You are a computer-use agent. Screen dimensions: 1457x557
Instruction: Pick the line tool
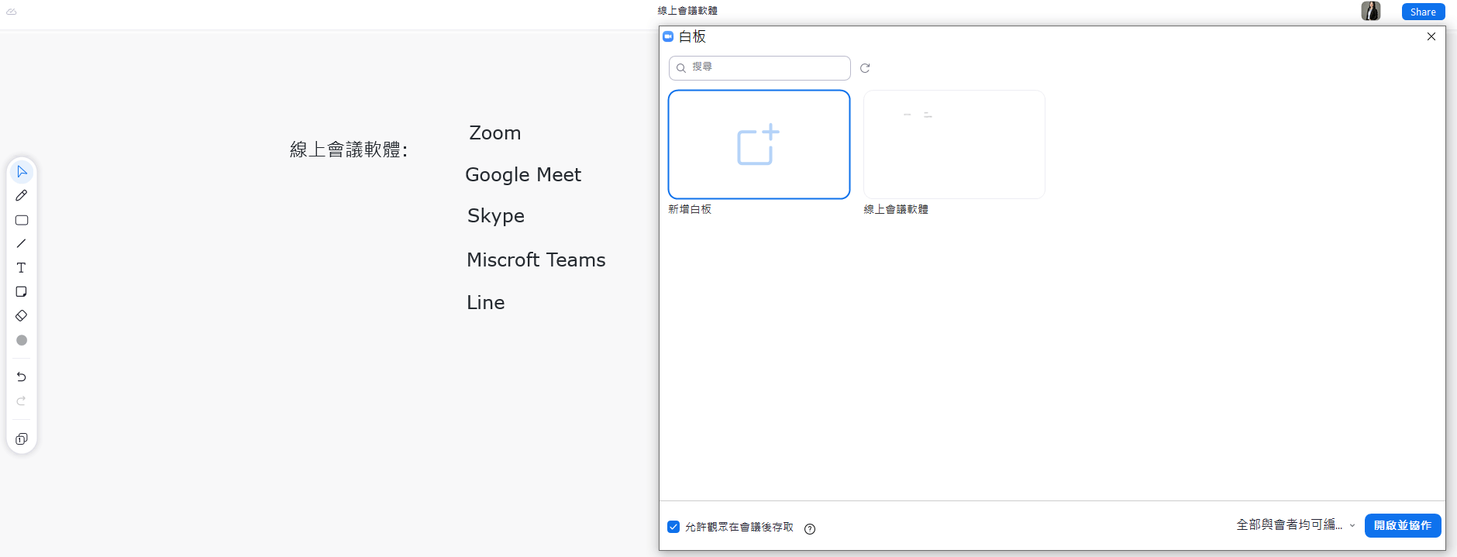tap(22, 243)
